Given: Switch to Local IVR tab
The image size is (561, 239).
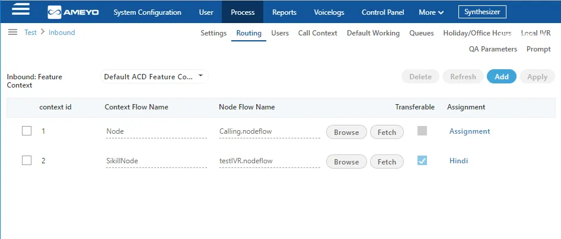Looking at the screenshot, I should (535, 33).
